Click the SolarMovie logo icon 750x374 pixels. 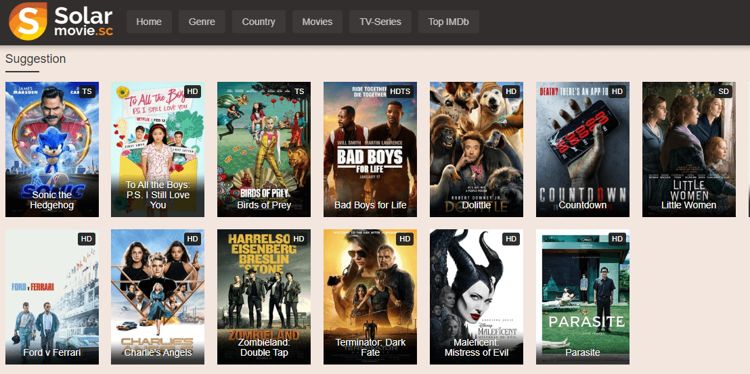28,21
